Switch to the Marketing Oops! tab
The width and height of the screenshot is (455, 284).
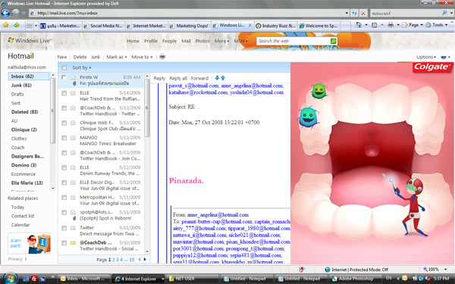[x=190, y=26]
